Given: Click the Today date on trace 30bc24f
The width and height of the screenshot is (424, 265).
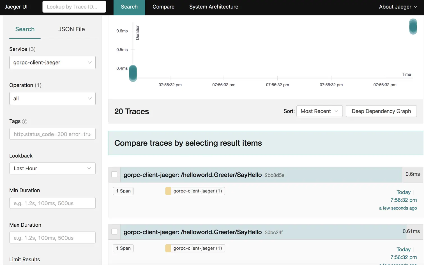Looking at the screenshot, I should click(404, 249).
